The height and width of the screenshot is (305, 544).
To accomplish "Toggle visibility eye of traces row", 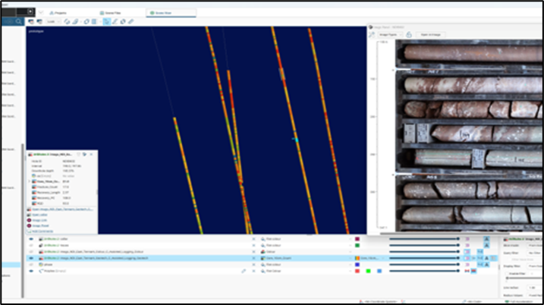I will pos(31,245).
